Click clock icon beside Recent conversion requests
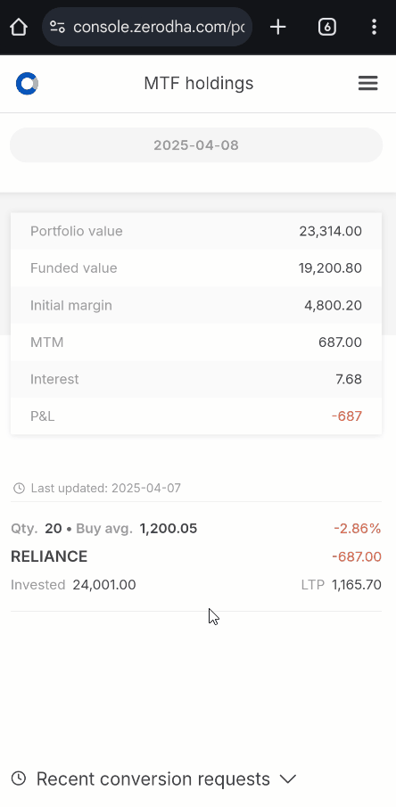The image size is (396, 807). pyautogui.click(x=19, y=778)
